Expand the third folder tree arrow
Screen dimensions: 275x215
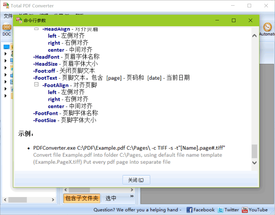[6, 68]
